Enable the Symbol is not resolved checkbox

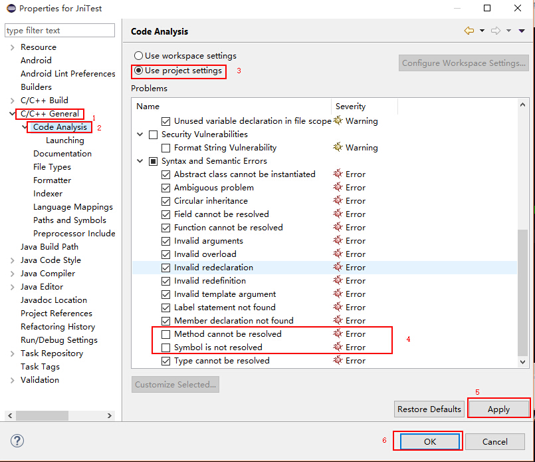tap(166, 347)
